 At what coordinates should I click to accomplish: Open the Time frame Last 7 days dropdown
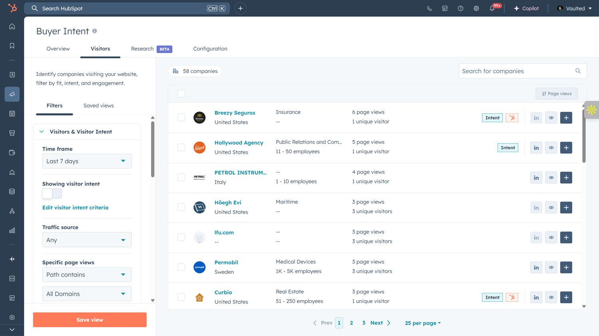(x=87, y=161)
